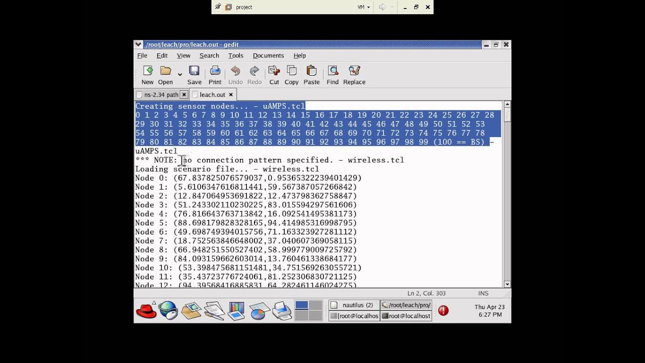This screenshot has width=645, height=363.
Task: Cut selected text with the Cut icon
Action: tap(274, 71)
